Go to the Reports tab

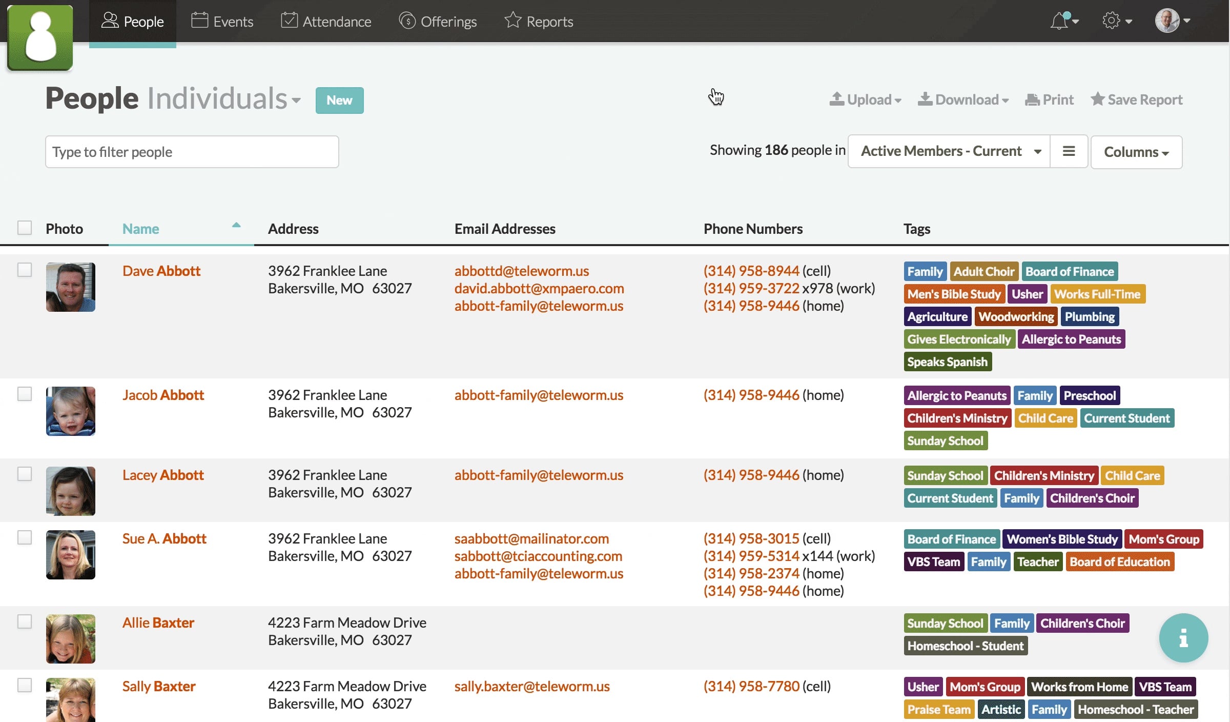click(x=539, y=22)
